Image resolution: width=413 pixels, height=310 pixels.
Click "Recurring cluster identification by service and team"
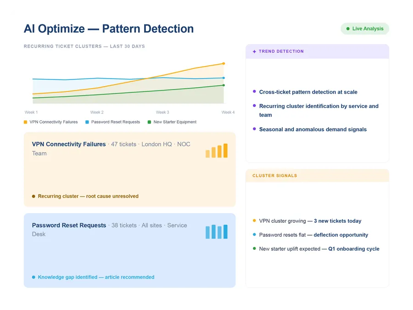pos(319,110)
